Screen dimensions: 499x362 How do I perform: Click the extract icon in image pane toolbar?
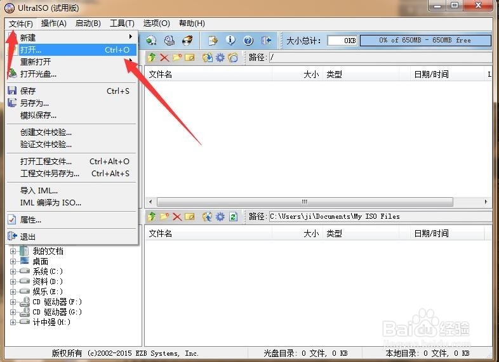208,58
